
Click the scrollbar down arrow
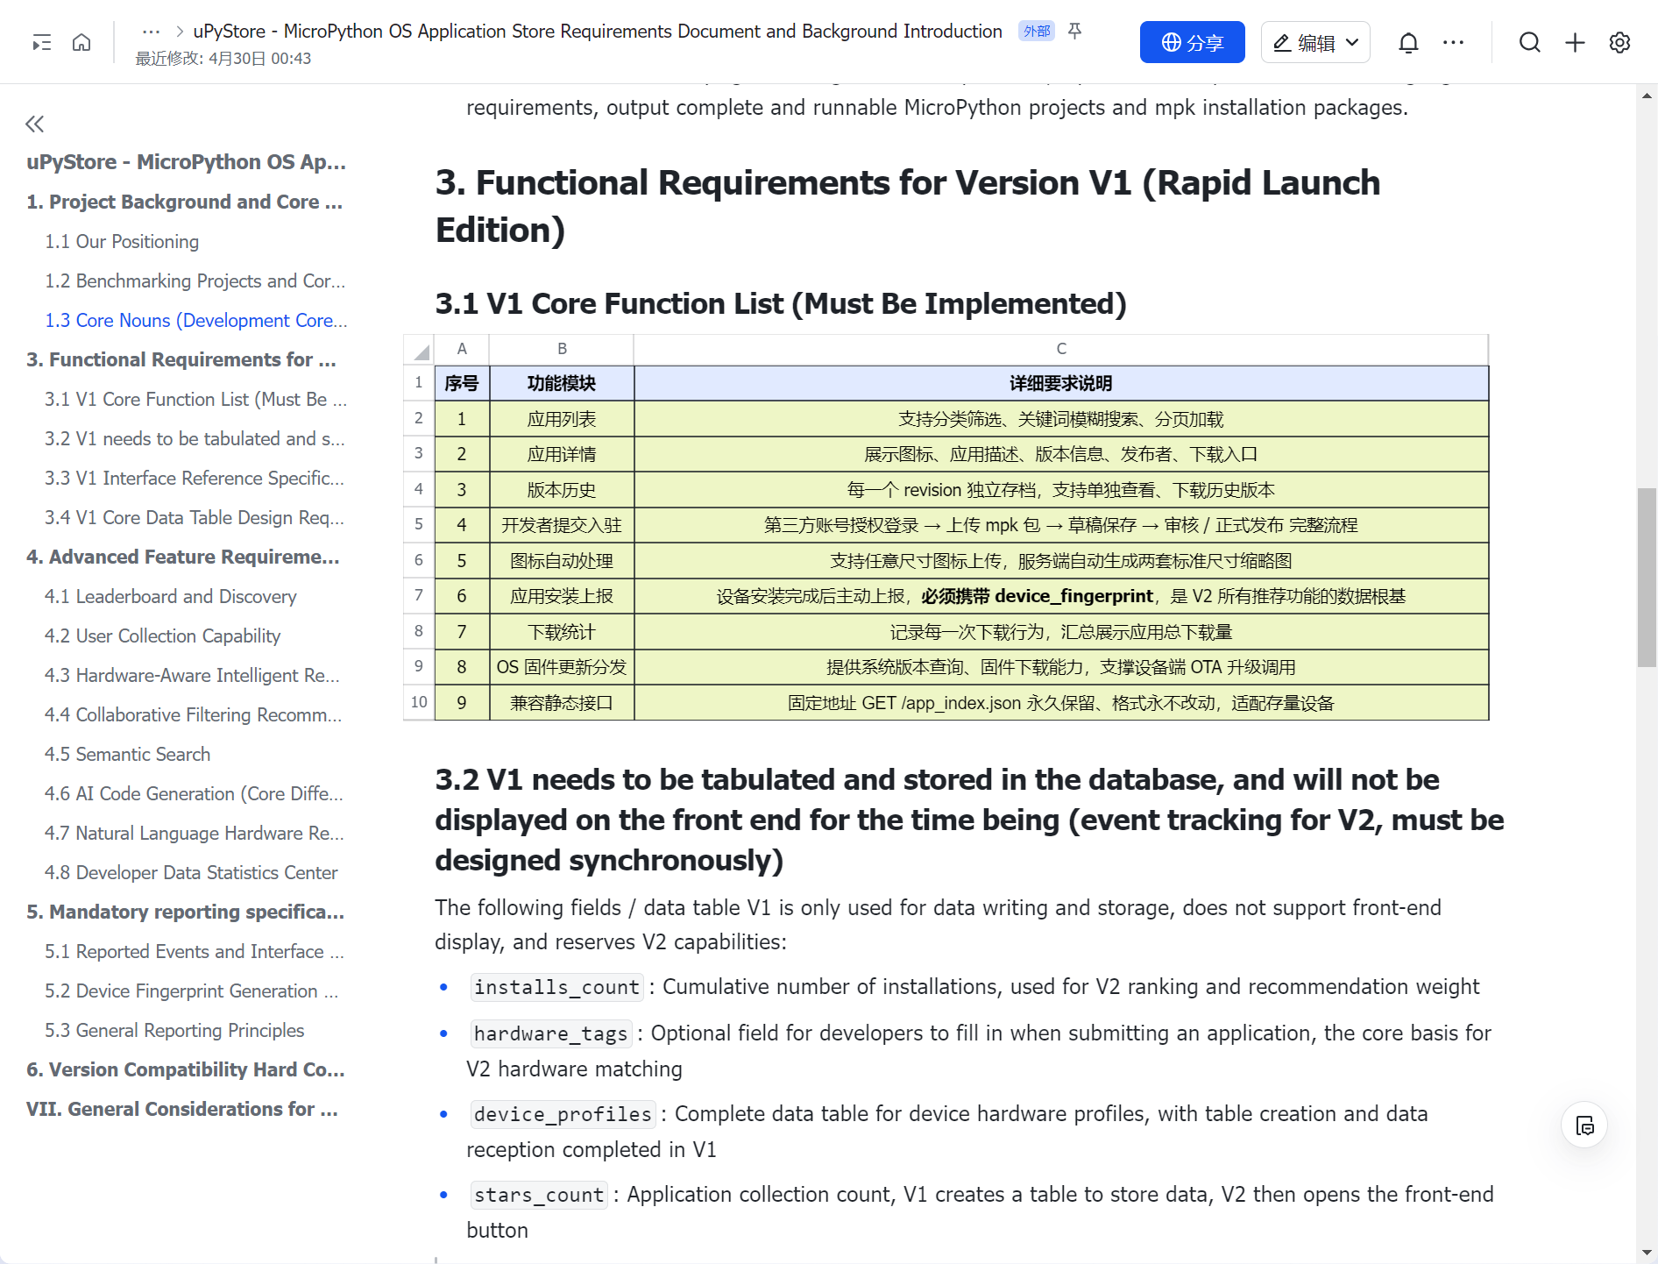click(x=1647, y=1253)
